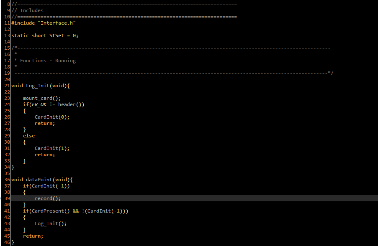378x246 pixels.
Task: Click 'return;' on line 27
Action: (x=45, y=123)
